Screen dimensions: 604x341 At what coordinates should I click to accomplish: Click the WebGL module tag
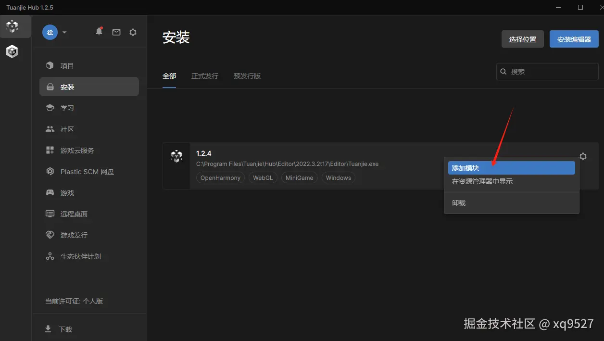pos(263,177)
